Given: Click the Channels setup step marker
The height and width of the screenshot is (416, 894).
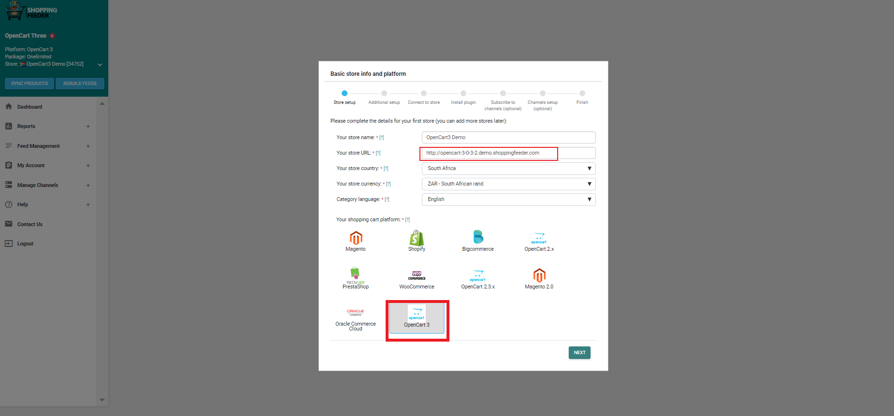Looking at the screenshot, I should 543,93.
